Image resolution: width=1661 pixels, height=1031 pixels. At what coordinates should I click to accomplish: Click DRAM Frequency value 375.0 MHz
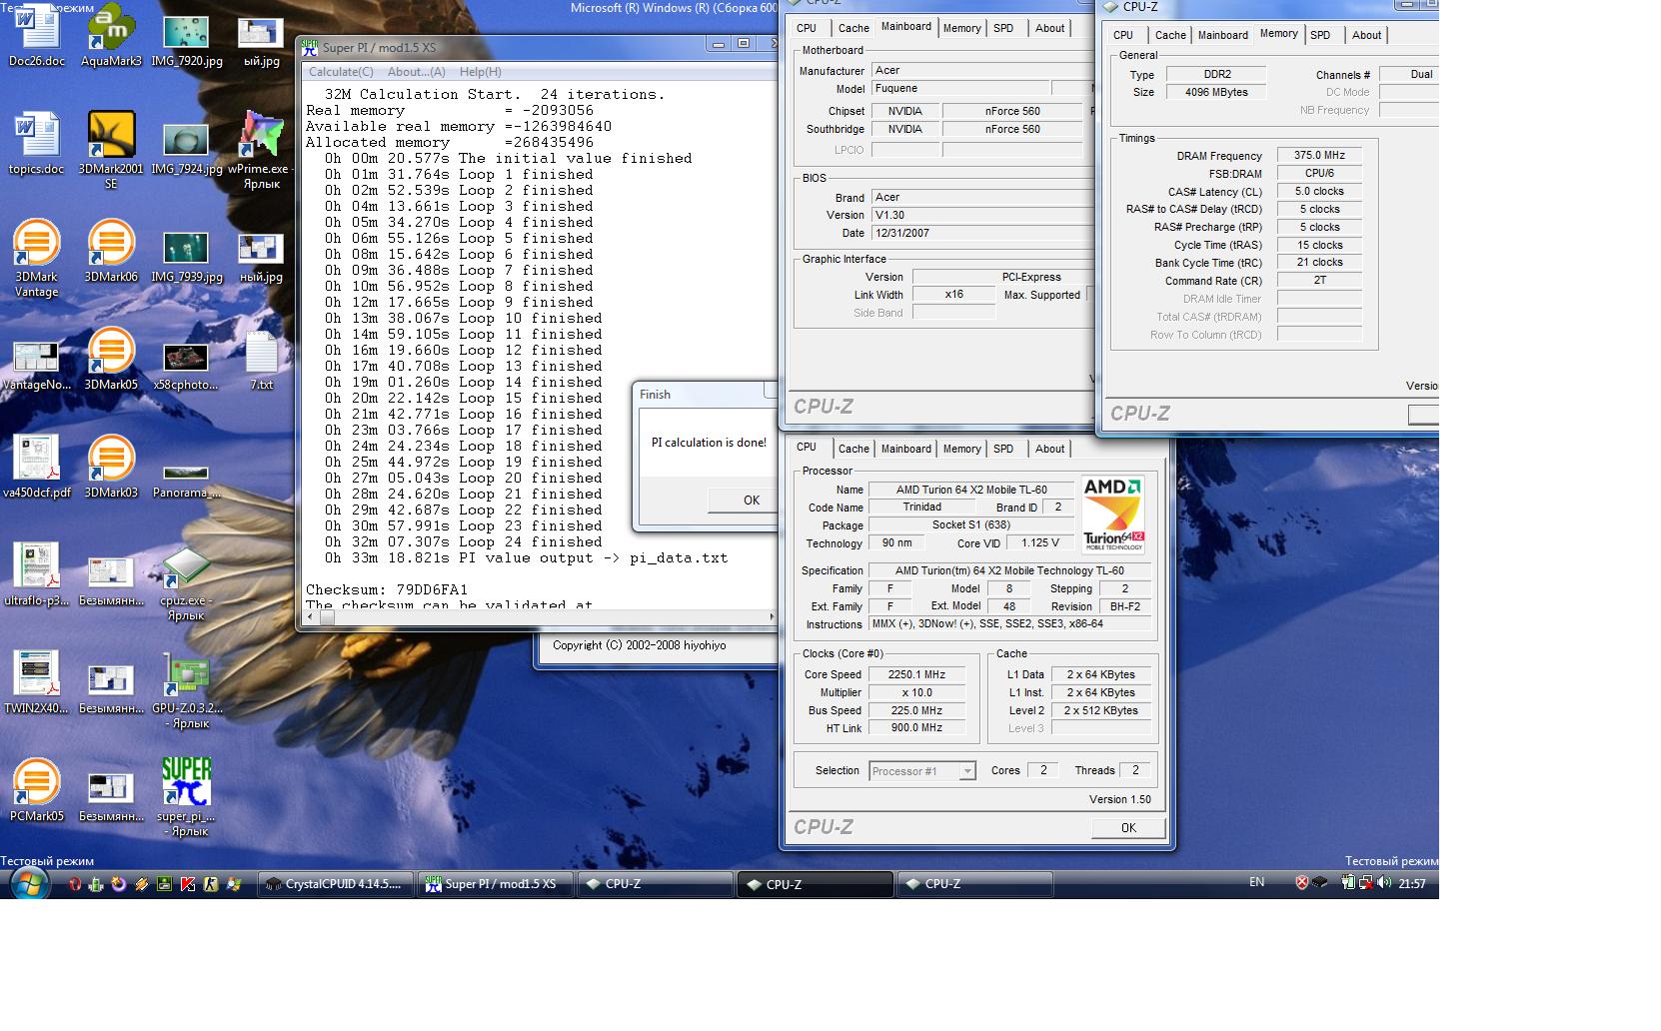pos(1319,156)
